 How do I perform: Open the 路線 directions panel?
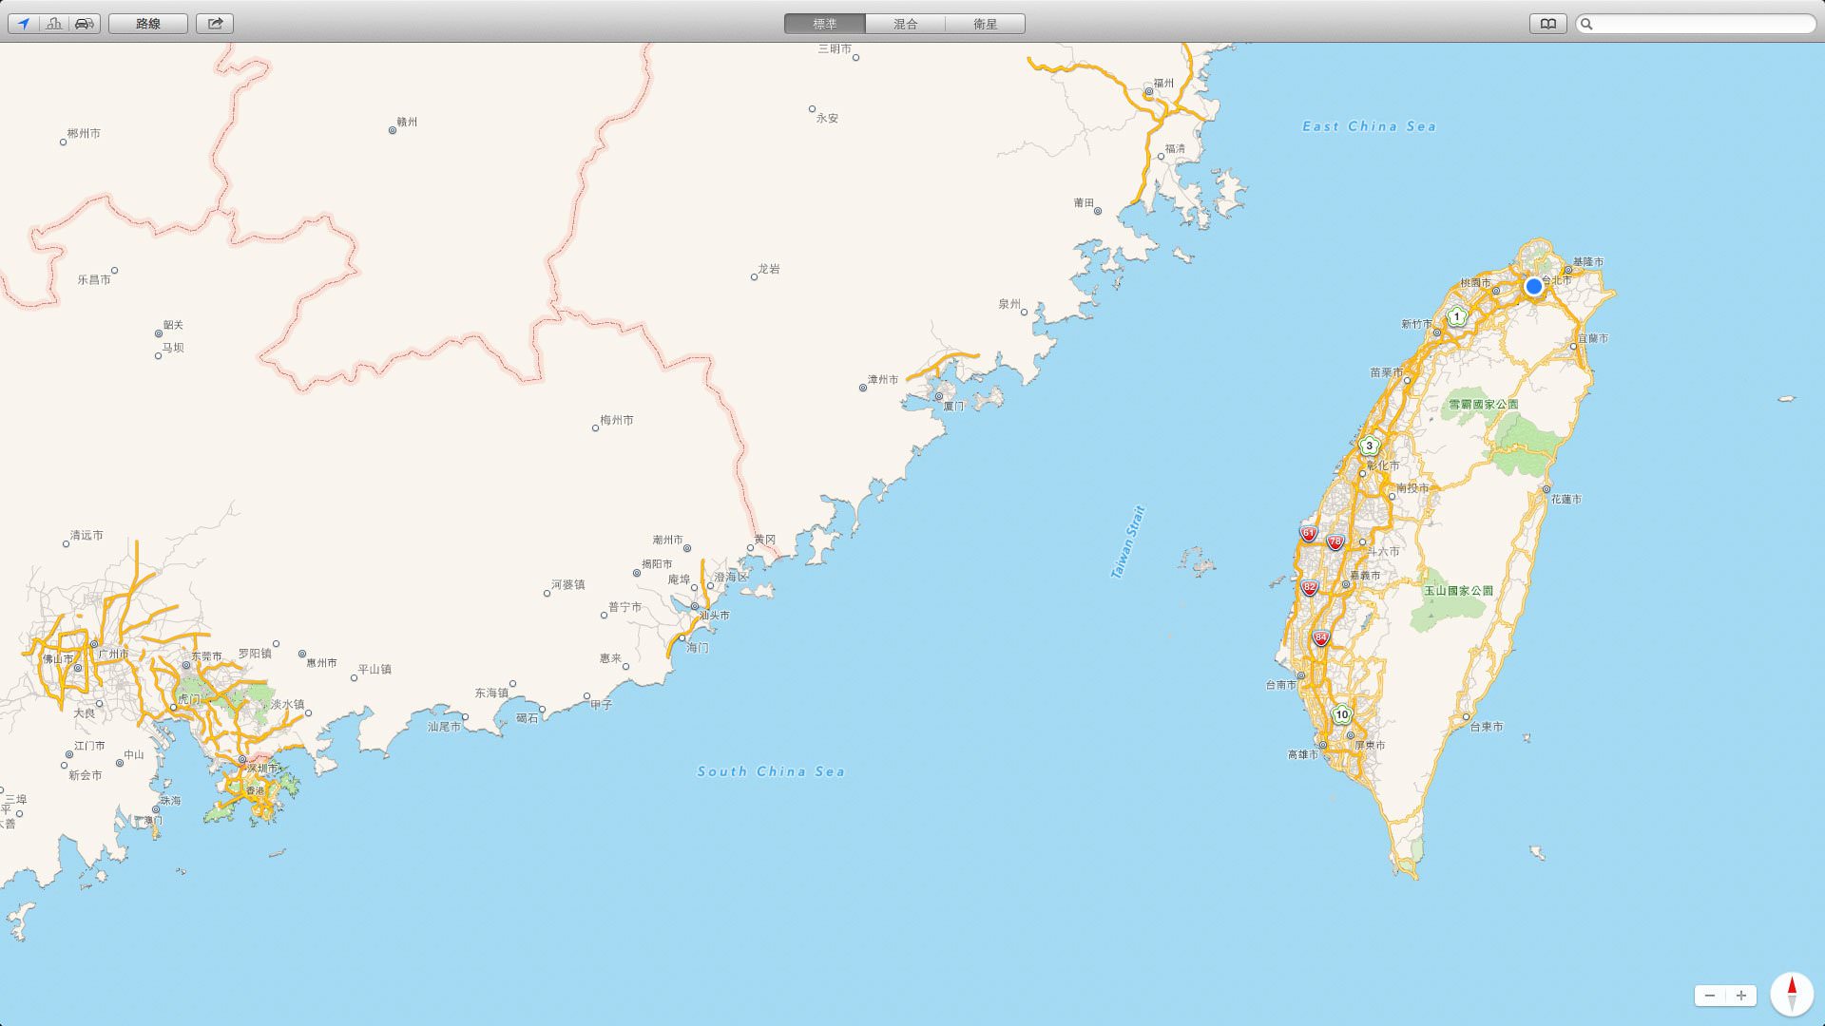[148, 24]
